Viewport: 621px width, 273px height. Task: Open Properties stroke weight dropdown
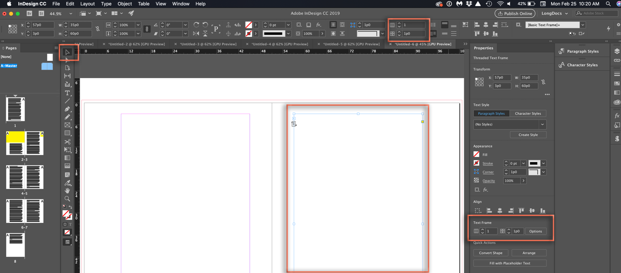(x=523, y=163)
